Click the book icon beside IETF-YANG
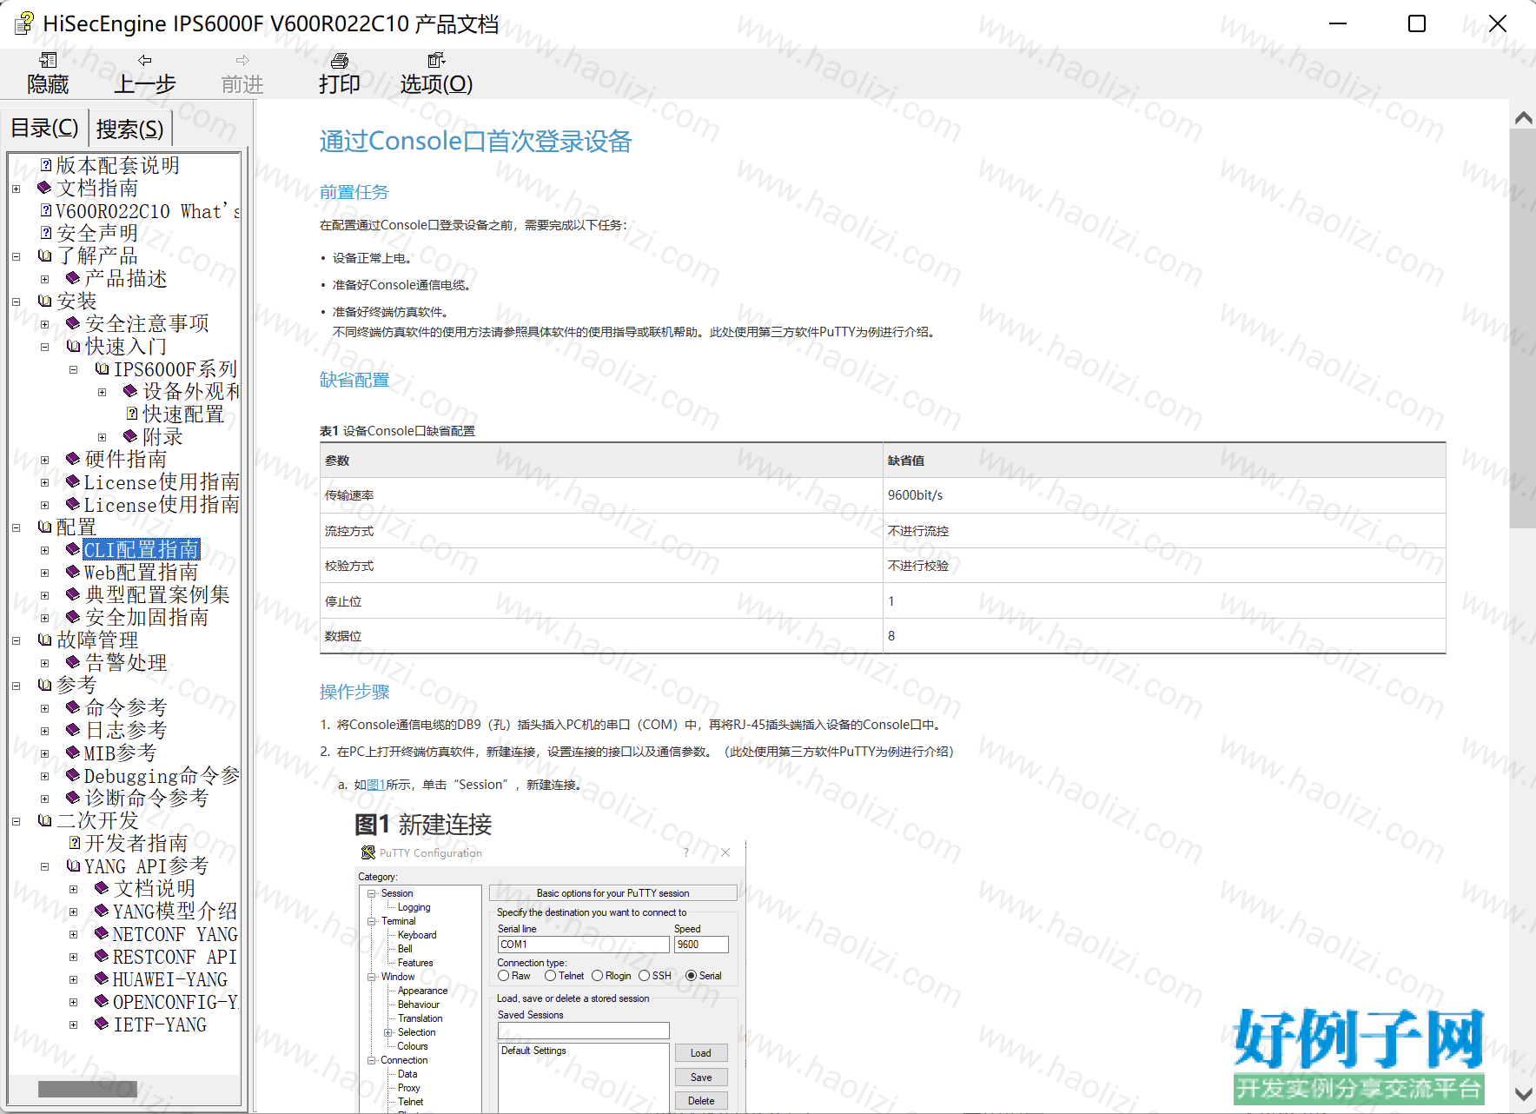Viewport: 1536px width, 1114px height. pyautogui.click(x=103, y=1024)
